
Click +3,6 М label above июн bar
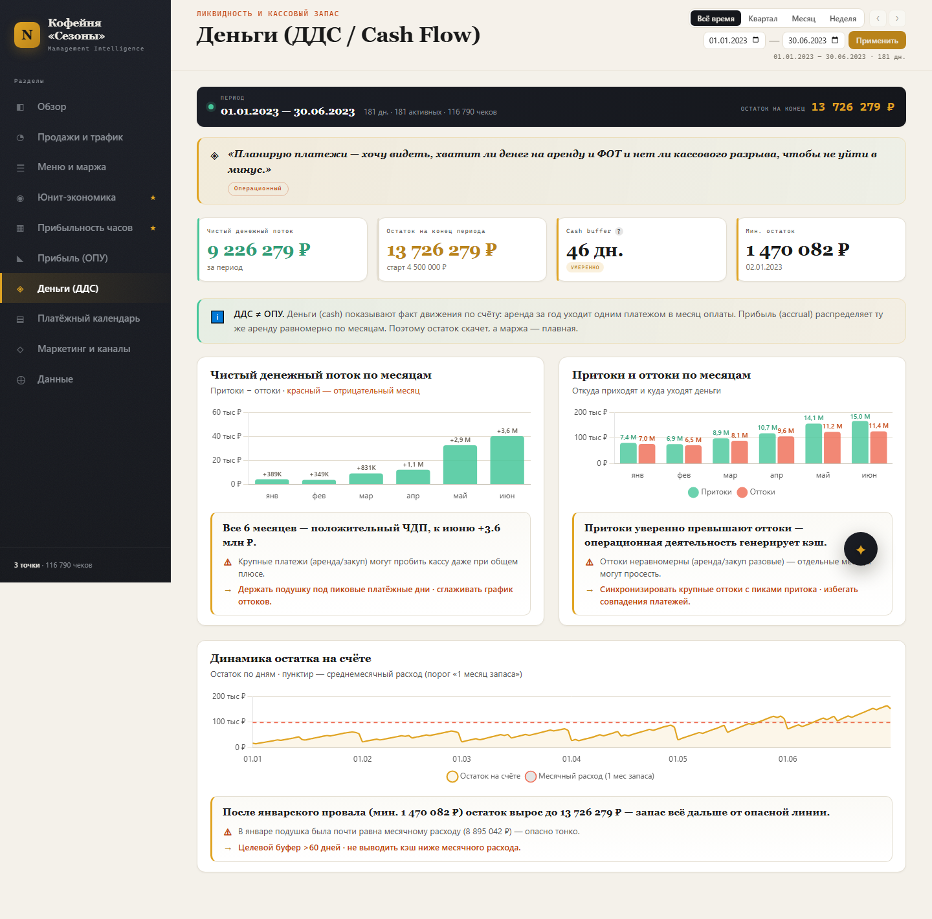pos(507,431)
